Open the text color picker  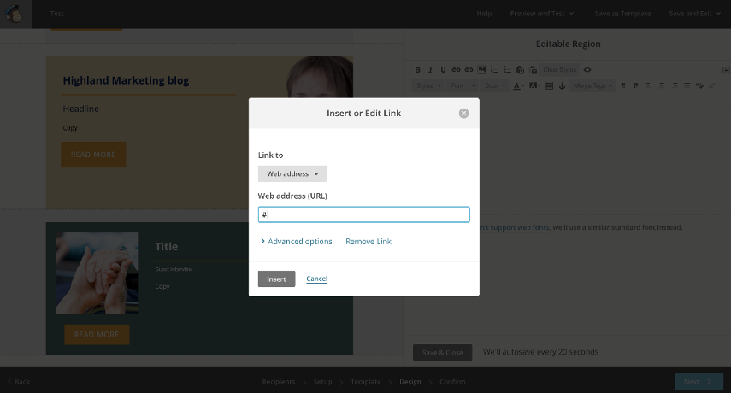click(518, 86)
